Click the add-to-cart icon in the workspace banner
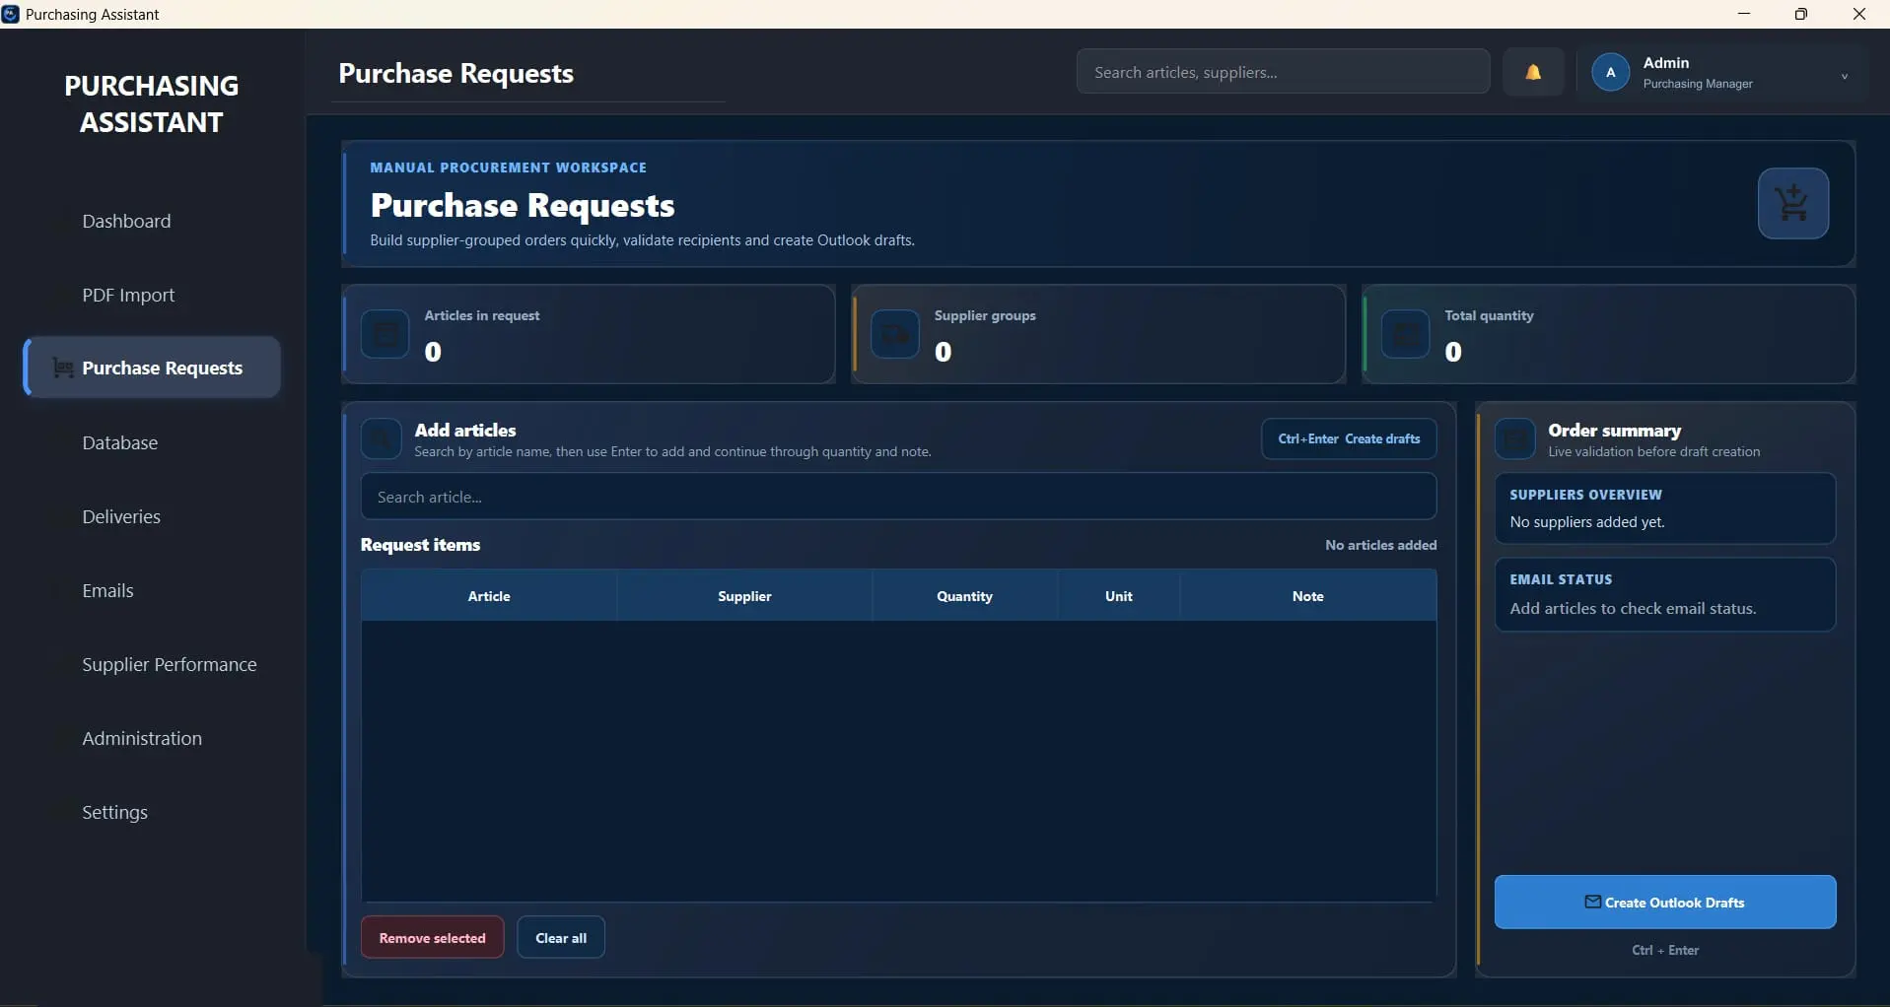Image resolution: width=1890 pixels, height=1007 pixels. 1792,204
